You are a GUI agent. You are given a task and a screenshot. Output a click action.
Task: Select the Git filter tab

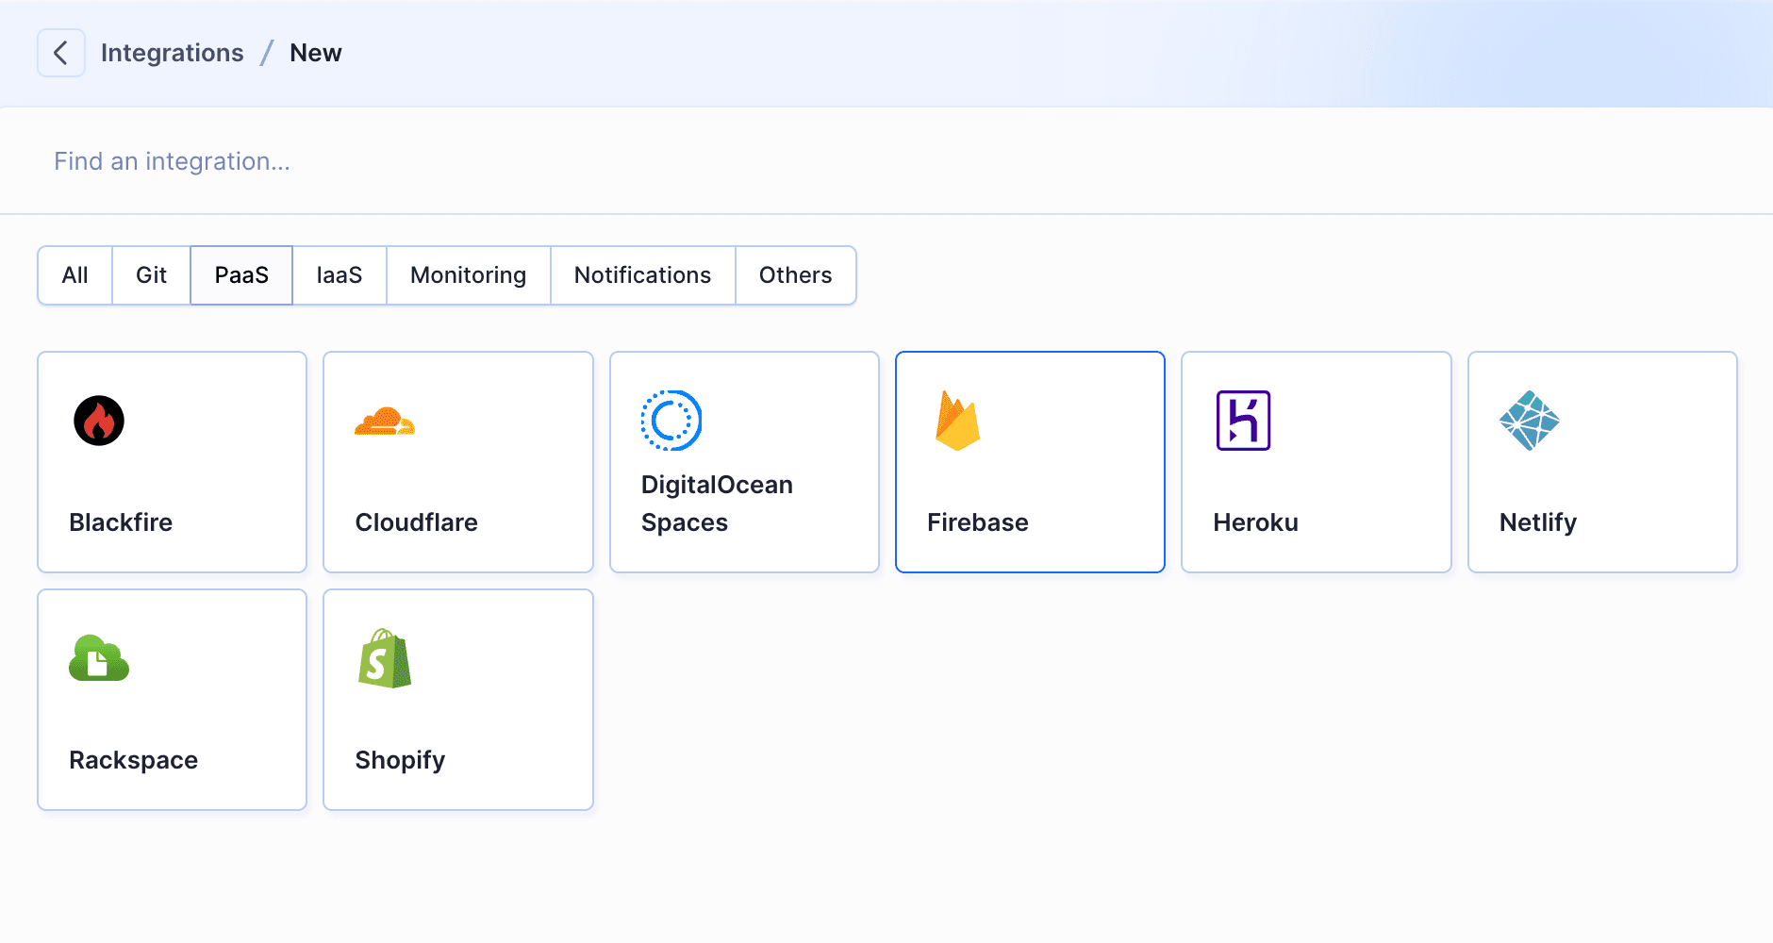tap(151, 275)
